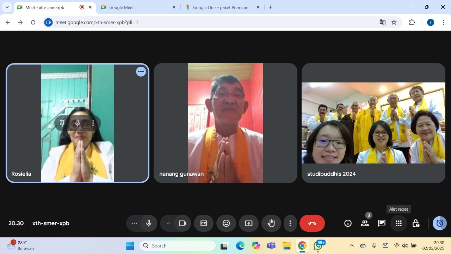Send a reaction with emoji button
451x254 pixels.
click(226, 223)
